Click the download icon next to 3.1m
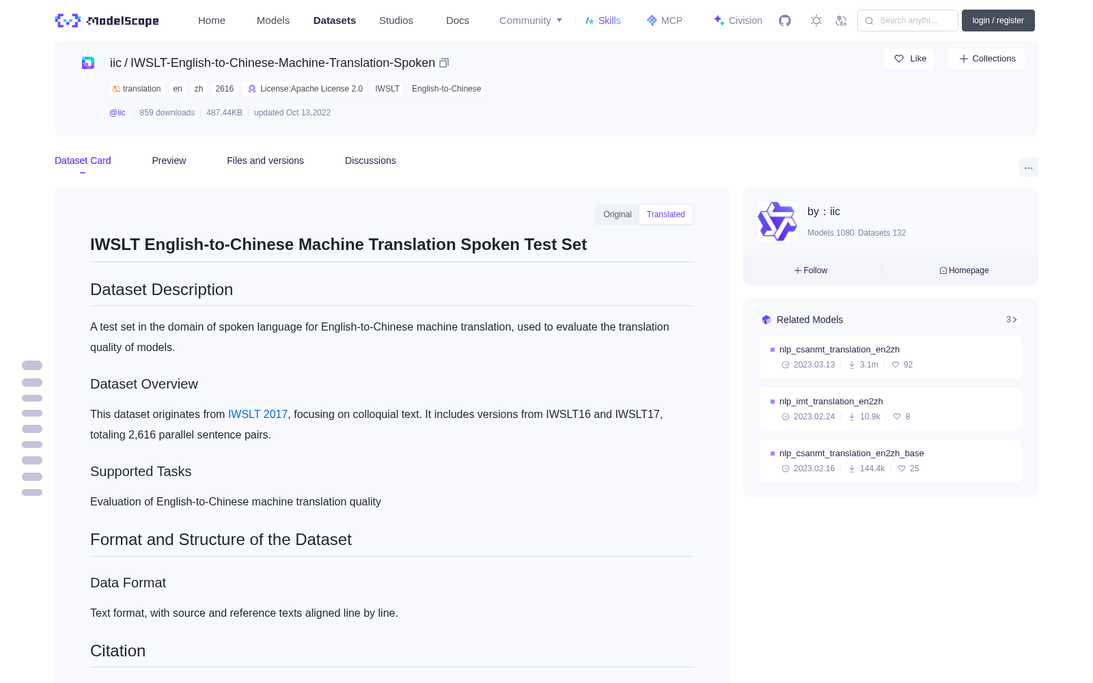The width and height of the screenshot is (1093, 683). [x=852, y=365]
